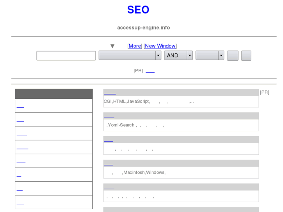283x212 pixels.
Task: Click the last blank button in search row
Action: tap(246, 56)
